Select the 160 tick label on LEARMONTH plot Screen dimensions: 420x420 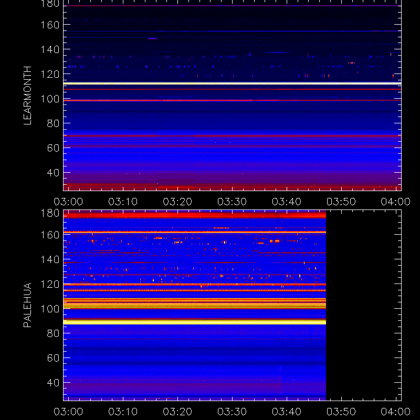coord(50,25)
